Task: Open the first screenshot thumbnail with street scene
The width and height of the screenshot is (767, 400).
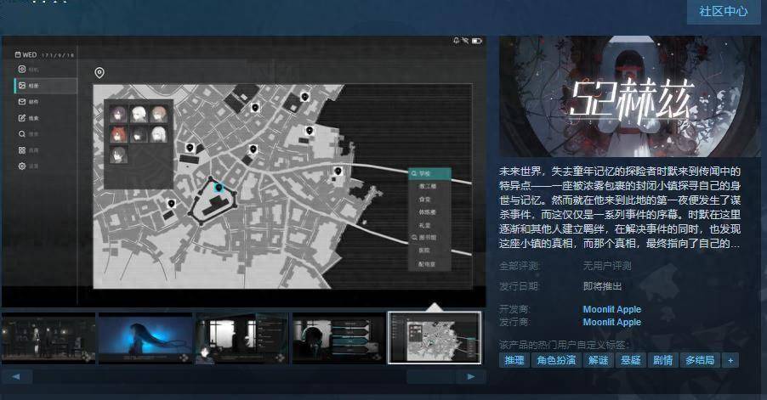Action: (x=48, y=338)
